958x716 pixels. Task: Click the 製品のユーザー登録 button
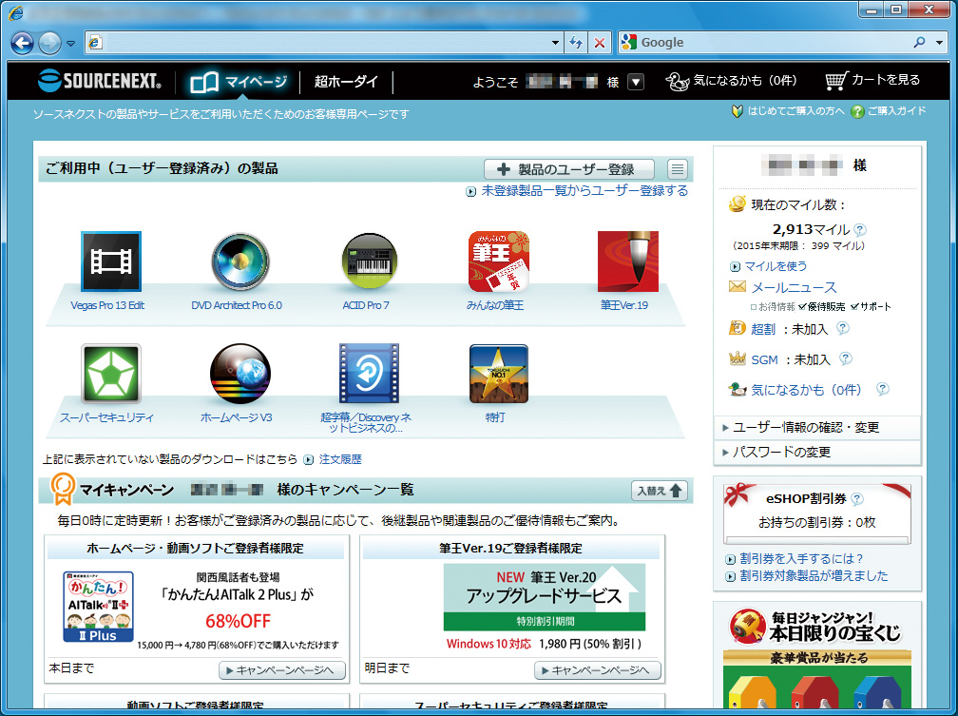[x=568, y=169]
